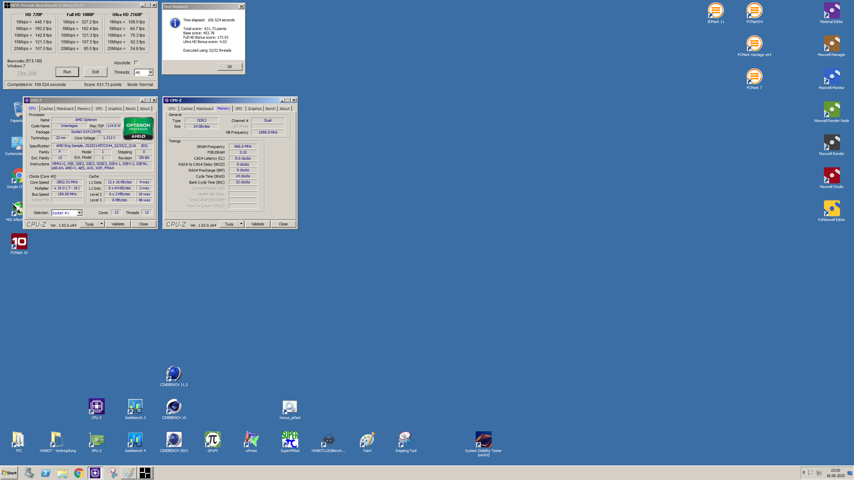Open Maxwell Monitor shortcut
This screenshot has height=480, width=854.
[x=831, y=79]
